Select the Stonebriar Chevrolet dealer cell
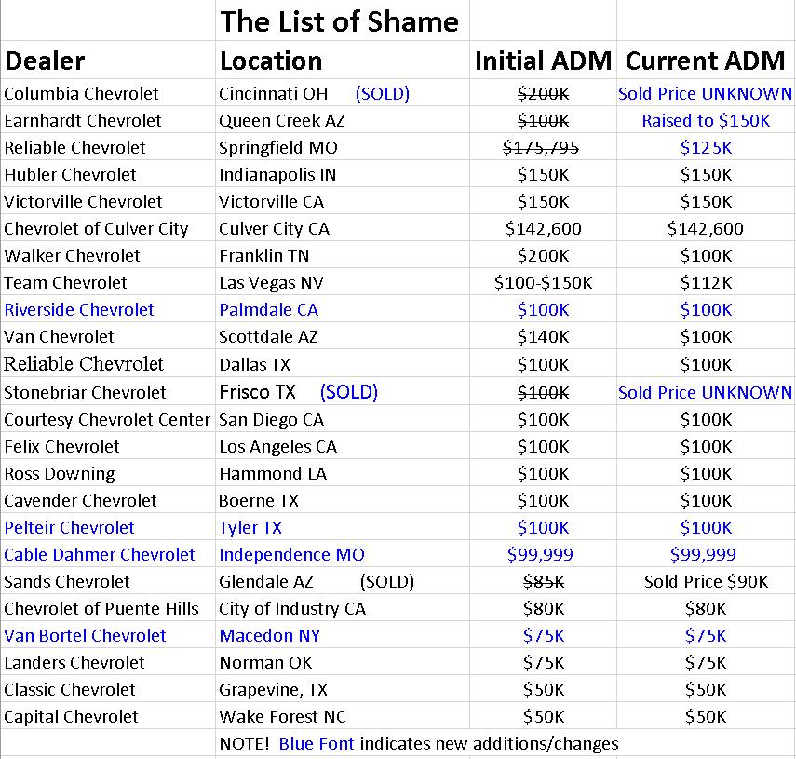Screen dimensions: 796x759 tap(85, 392)
